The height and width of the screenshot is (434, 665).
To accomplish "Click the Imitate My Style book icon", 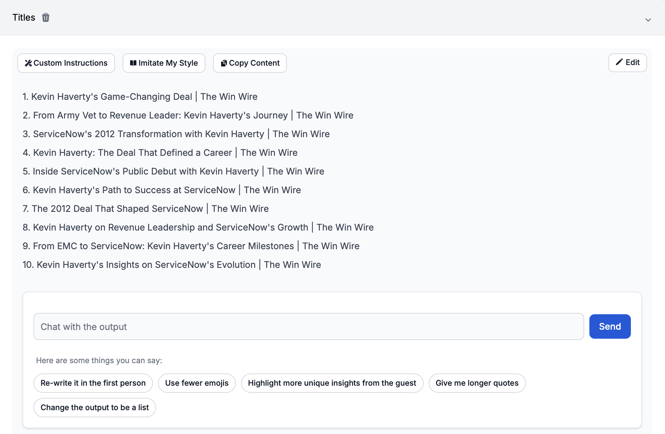I will pyautogui.click(x=133, y=62).
